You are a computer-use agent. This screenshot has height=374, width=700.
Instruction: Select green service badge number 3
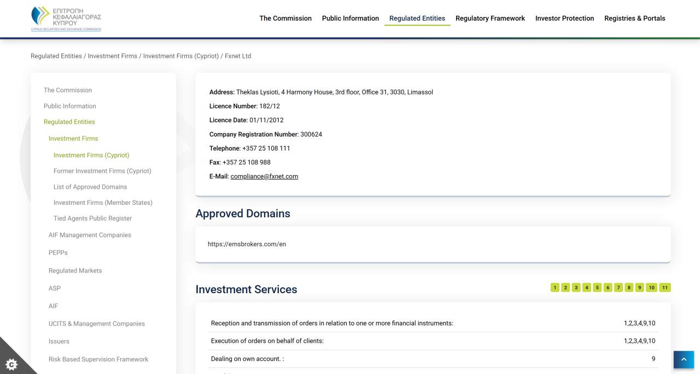pos(576,287)
